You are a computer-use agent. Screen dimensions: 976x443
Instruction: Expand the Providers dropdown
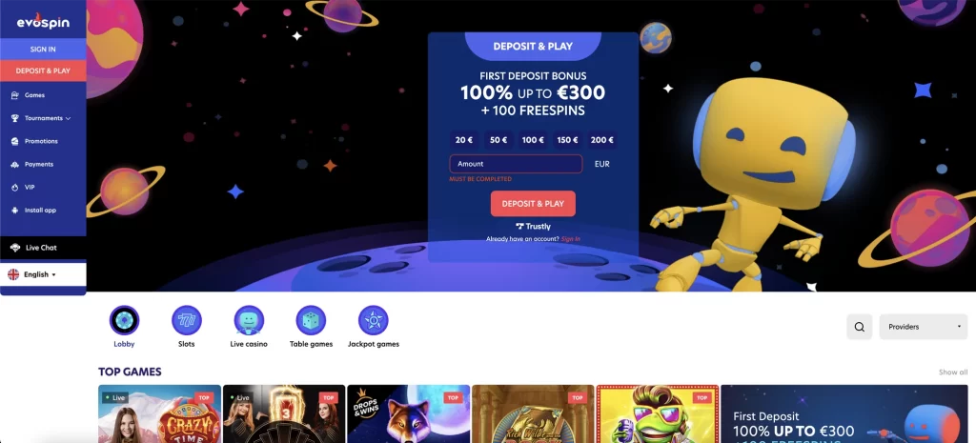pos(923,327)
